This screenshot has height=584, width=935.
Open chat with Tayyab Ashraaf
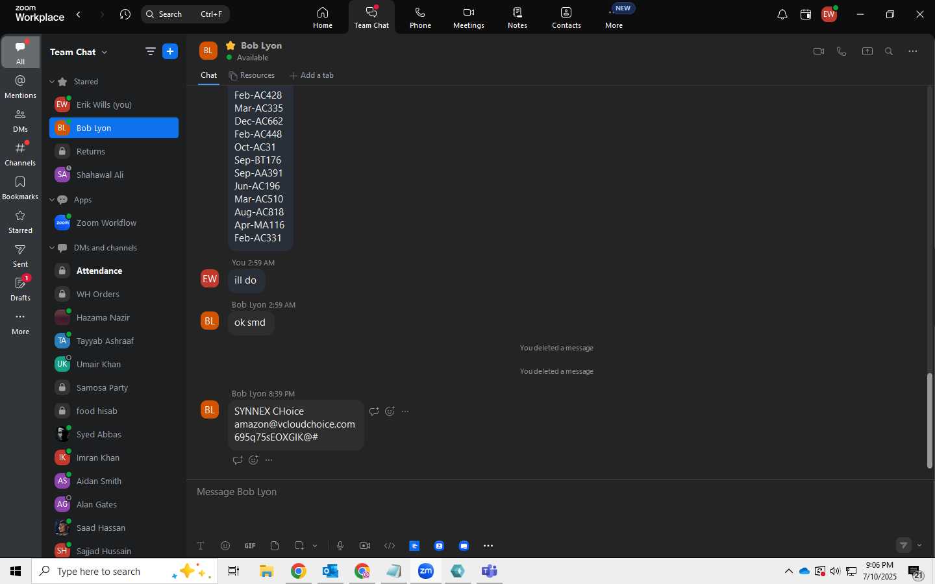pyautogui.click(x=114, y=341)
